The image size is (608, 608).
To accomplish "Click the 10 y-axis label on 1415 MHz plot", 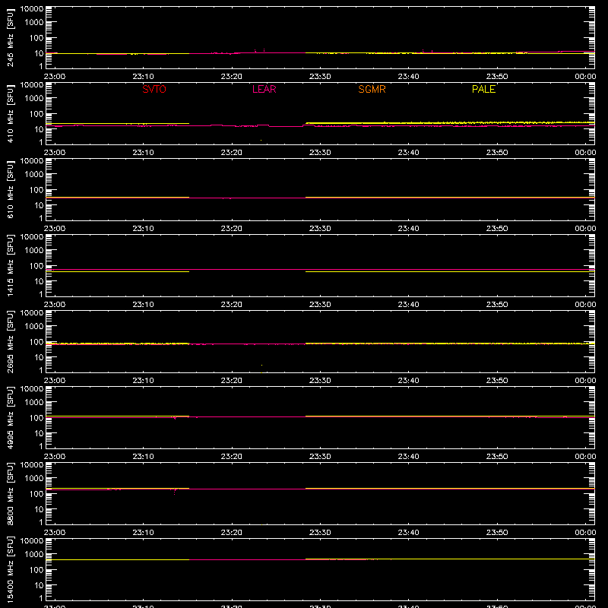I will 39,281.
